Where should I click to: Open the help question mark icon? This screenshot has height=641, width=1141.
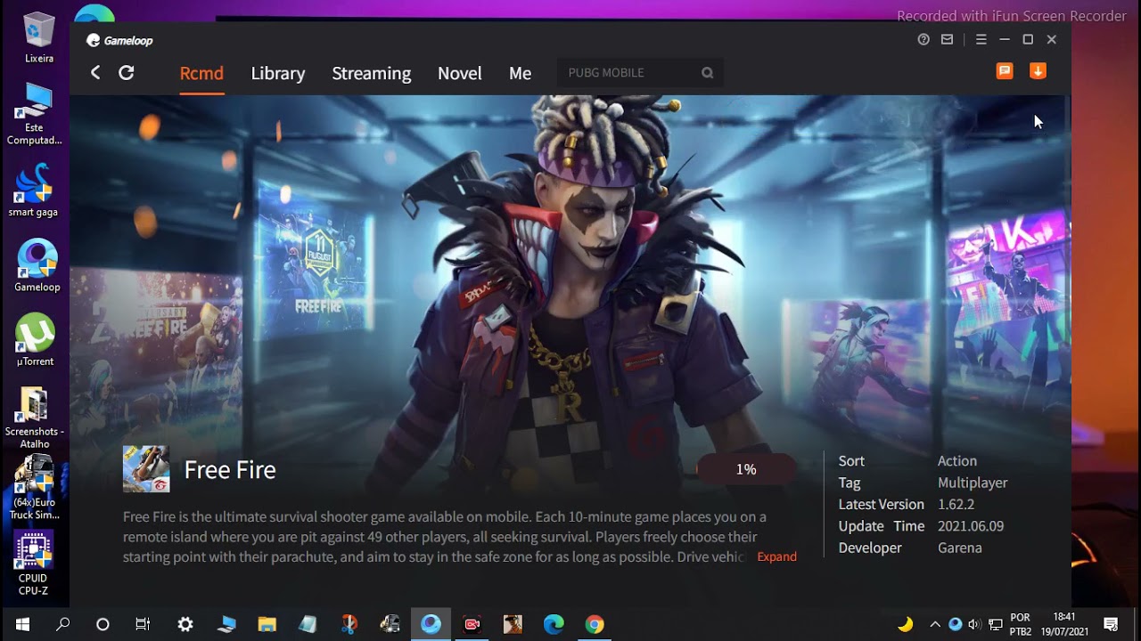pos(923,39)
